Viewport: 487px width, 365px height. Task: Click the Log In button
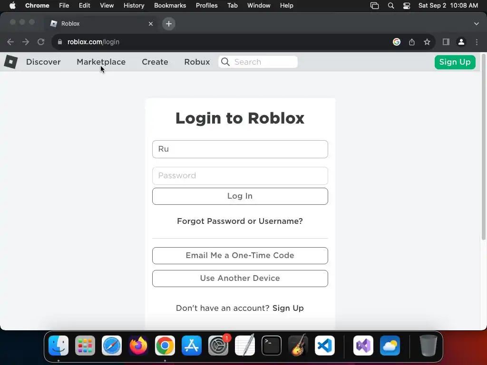(240, 196)
